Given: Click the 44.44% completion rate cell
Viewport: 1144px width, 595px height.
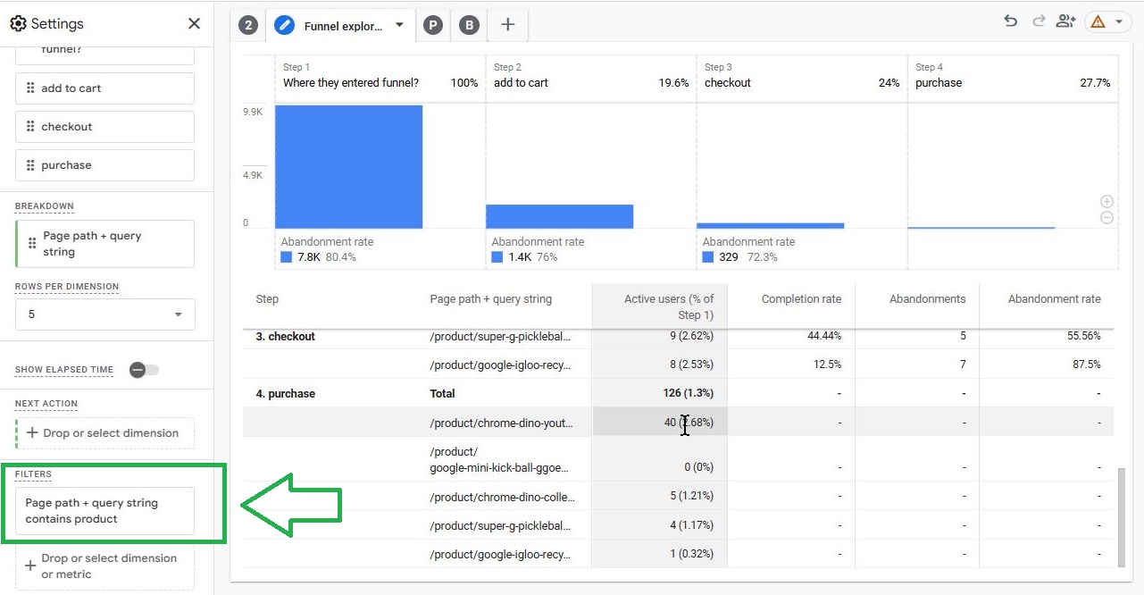Looking at the screenshot, I should [822, 337].
